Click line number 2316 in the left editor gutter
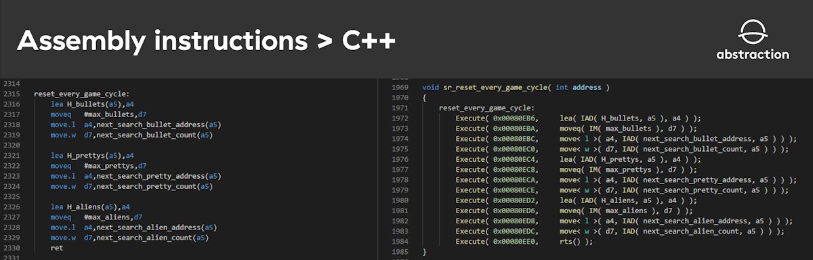 coord(12,104)
